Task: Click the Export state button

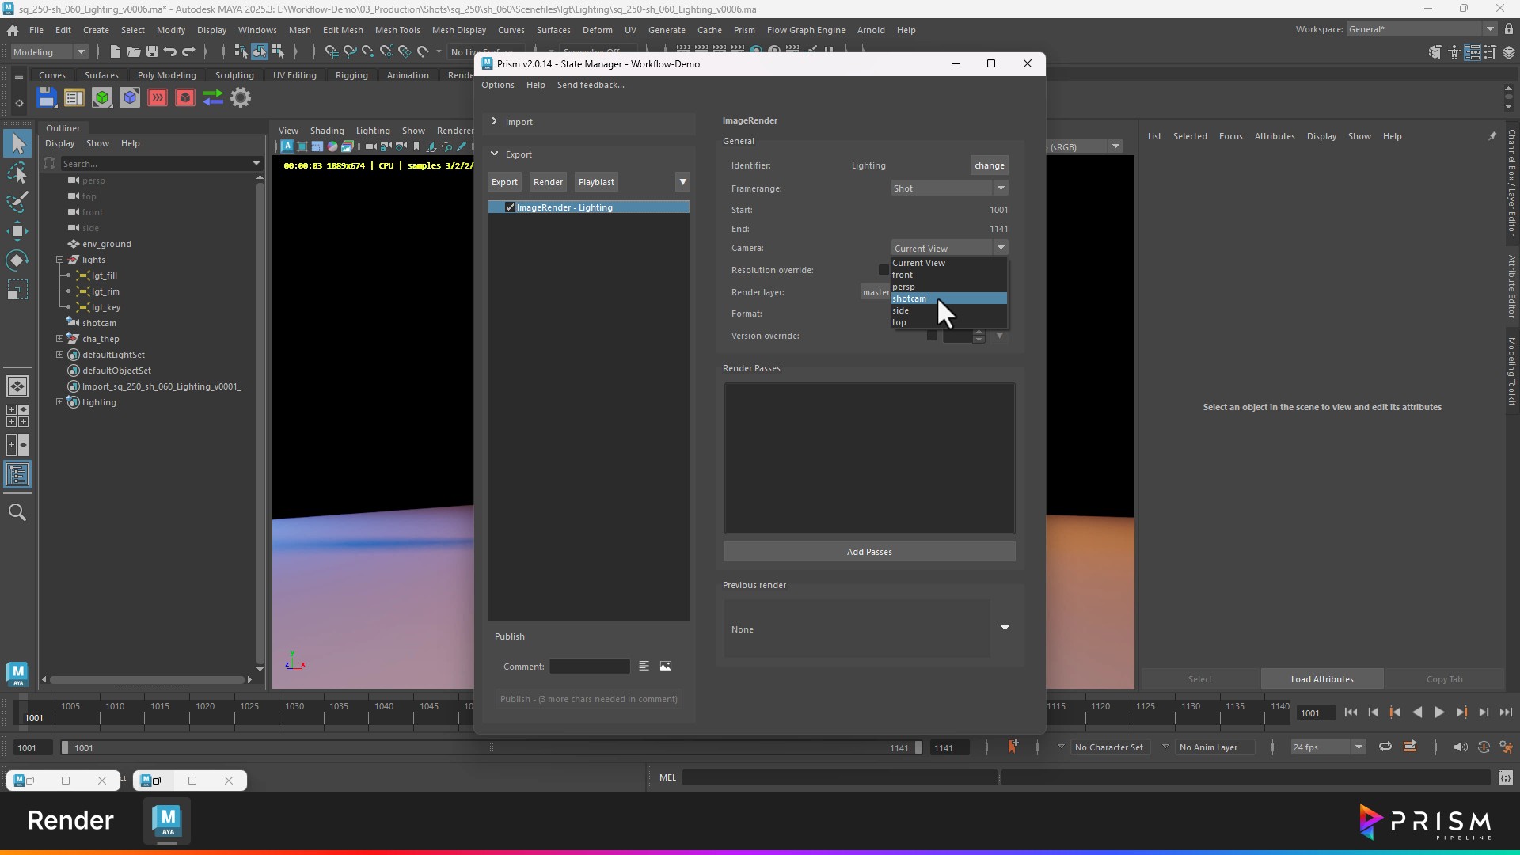Action: [x=504, y=182]
